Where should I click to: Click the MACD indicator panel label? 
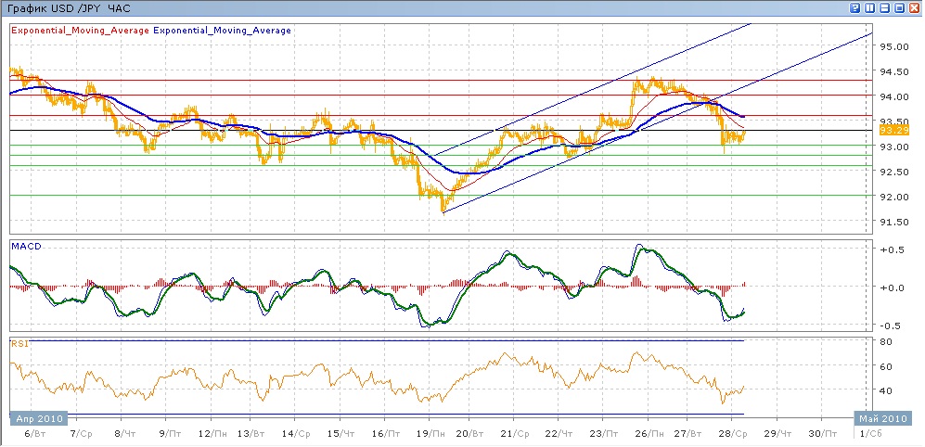point(26,246)
